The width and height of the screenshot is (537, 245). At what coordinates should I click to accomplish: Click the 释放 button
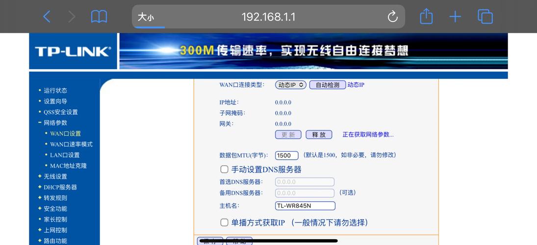319,134
